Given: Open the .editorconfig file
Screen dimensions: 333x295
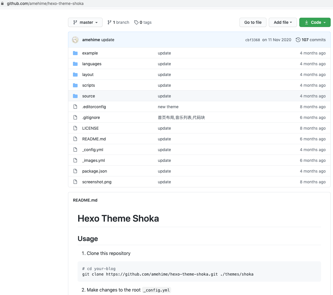Looking at the screenshot, I should click(x=94, y=107).
